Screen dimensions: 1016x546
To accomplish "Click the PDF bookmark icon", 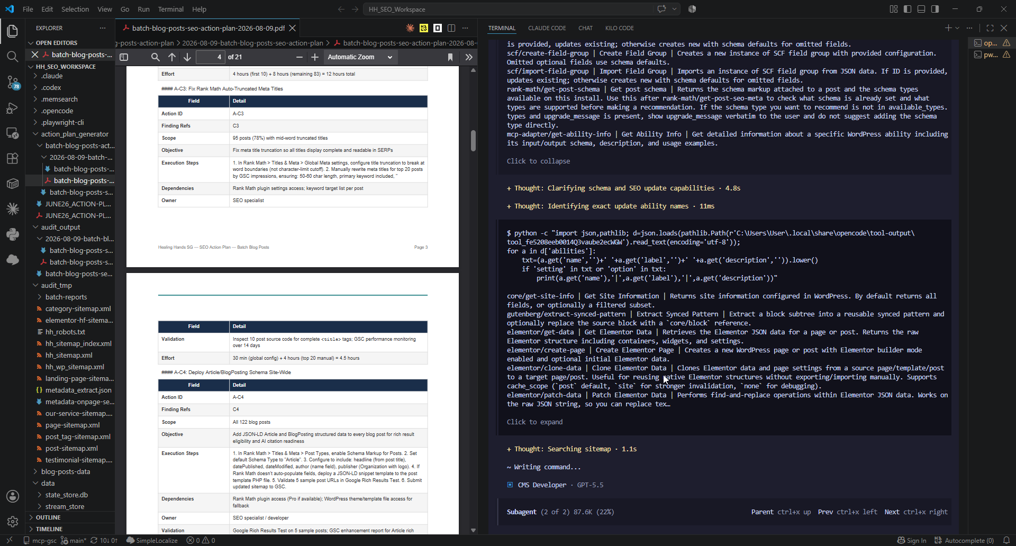I will point(450,57).
